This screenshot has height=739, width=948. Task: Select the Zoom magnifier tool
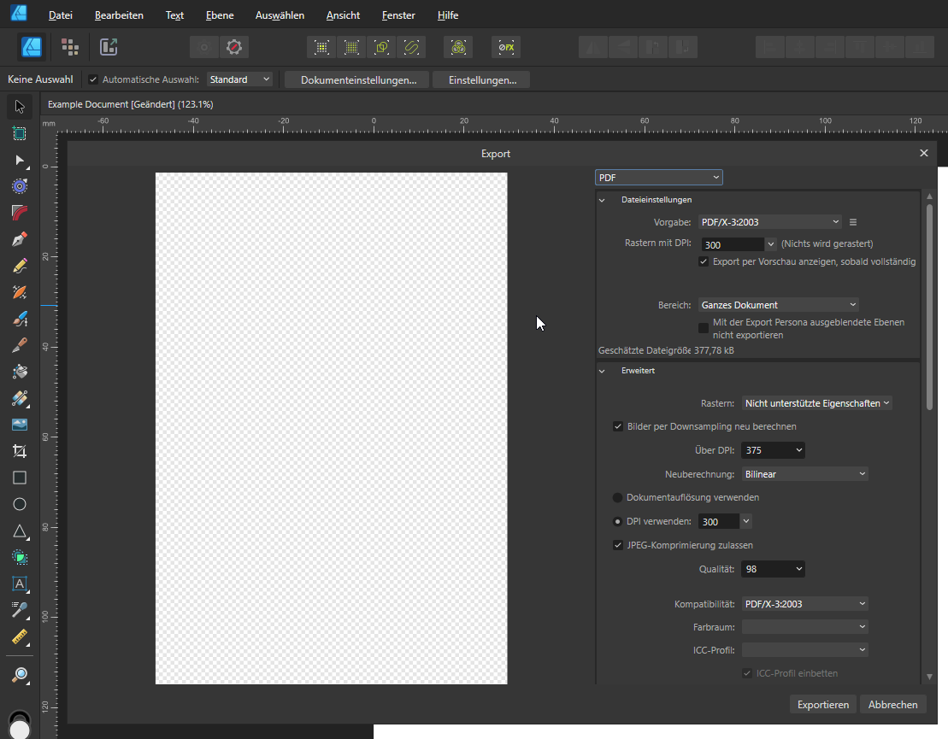point(20,675)
